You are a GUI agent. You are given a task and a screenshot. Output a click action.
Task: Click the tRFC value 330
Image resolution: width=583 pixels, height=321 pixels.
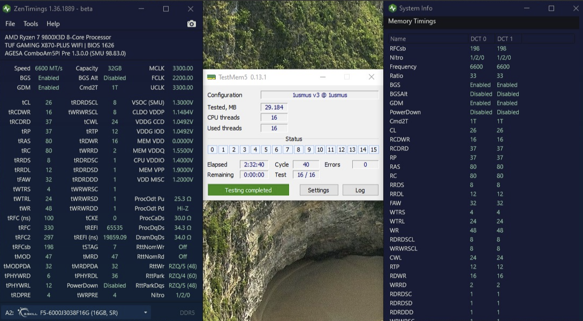click(49, 228)
